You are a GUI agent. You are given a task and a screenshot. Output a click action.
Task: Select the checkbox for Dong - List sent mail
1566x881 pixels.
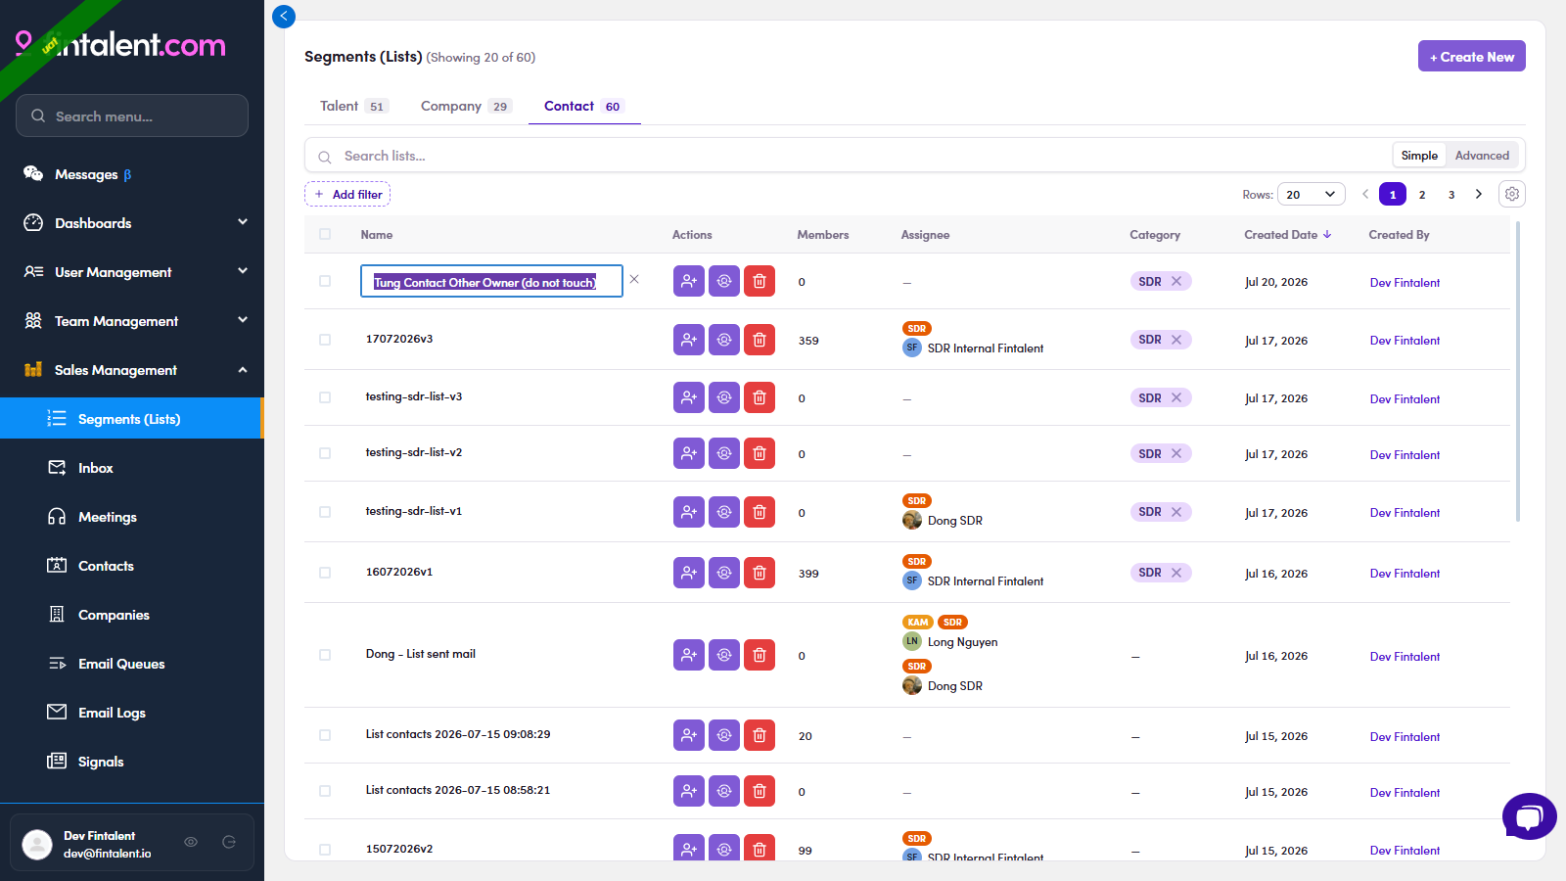coord(325,655)
